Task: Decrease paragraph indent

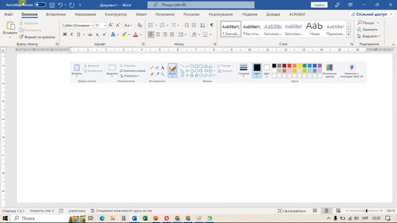Action: click(x=187, y=25)
